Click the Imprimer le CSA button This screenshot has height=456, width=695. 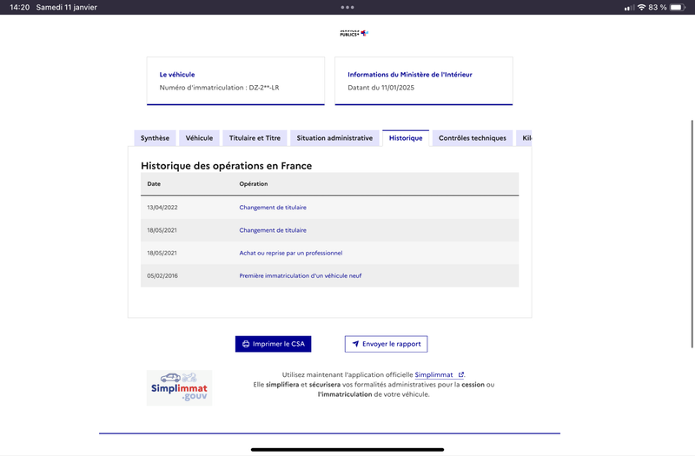click(x=273, y=344)
